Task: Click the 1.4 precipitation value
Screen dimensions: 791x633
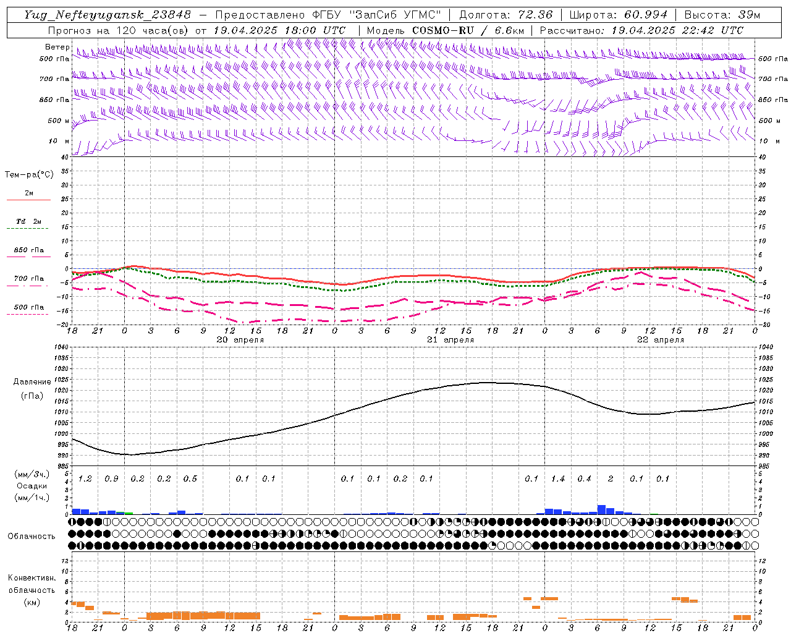Action: pyautogui.click(x=558, y=479)
